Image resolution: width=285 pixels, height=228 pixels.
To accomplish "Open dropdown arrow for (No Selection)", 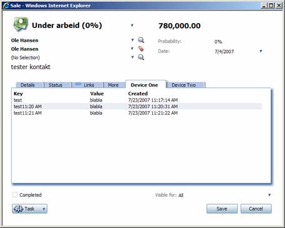I will pos(132,57).
